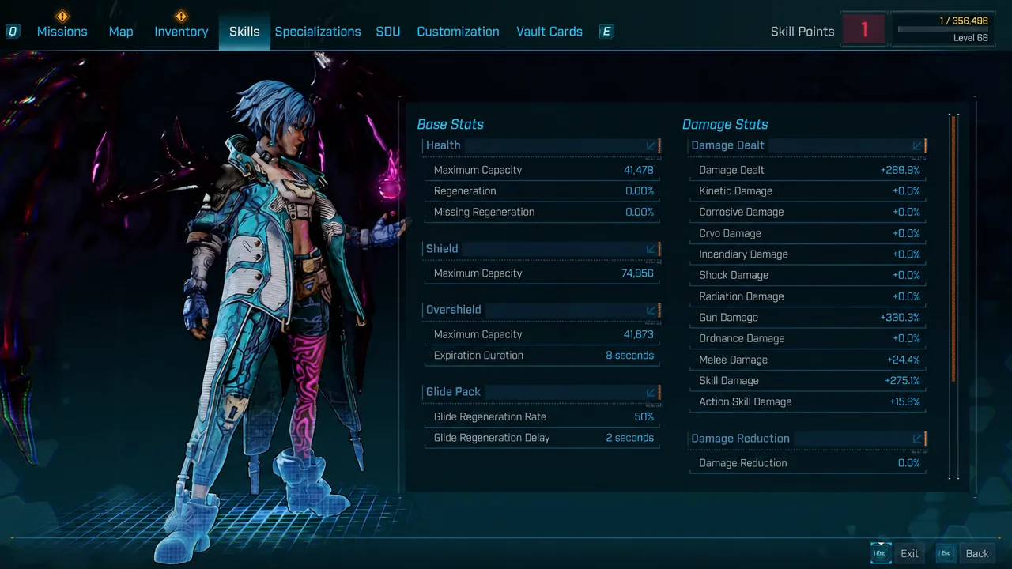Select the Skill Damage row

[x=808, y=381]
